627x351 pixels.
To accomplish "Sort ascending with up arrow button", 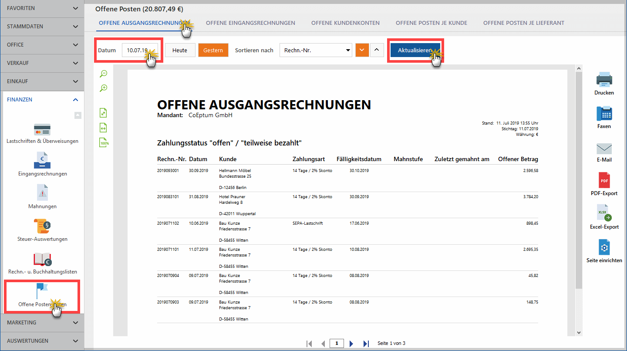I will [x=377, y=50].
